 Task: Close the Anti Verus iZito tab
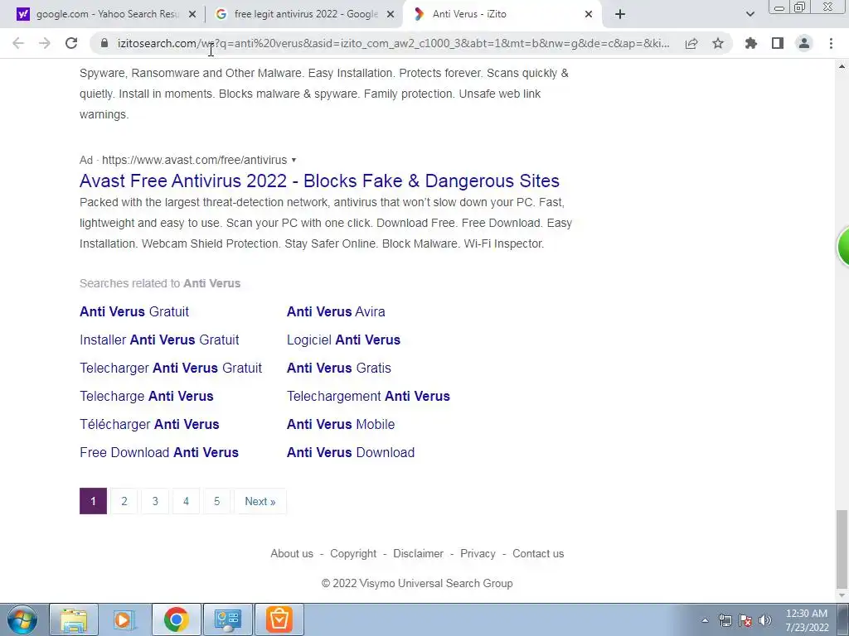589,15
